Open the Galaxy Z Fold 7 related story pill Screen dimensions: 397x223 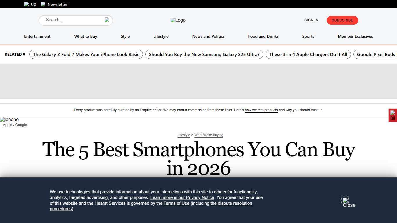tap(86, 54)
